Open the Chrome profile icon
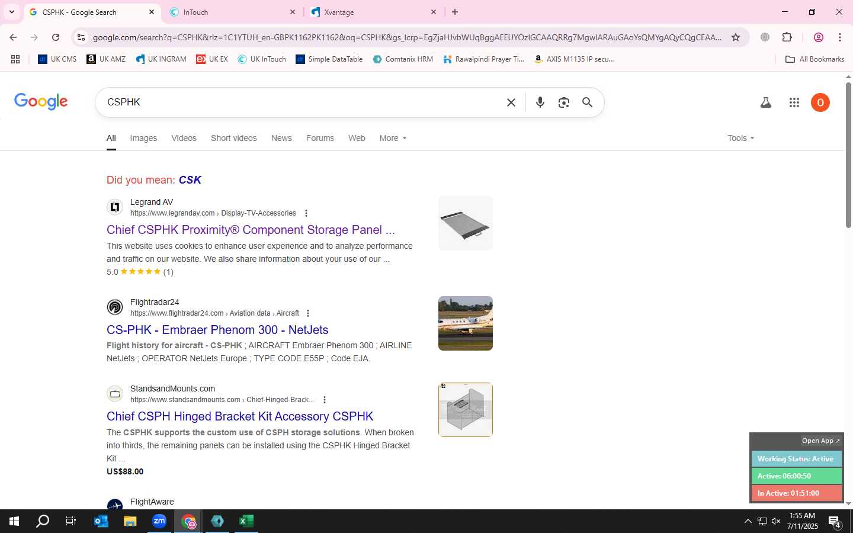Screen dimensions: 853x533 [x=819, y=37]
